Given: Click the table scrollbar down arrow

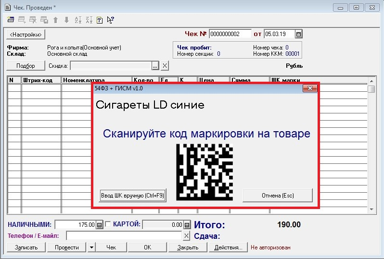Looking at the screenshot, I should pos(371,210).
